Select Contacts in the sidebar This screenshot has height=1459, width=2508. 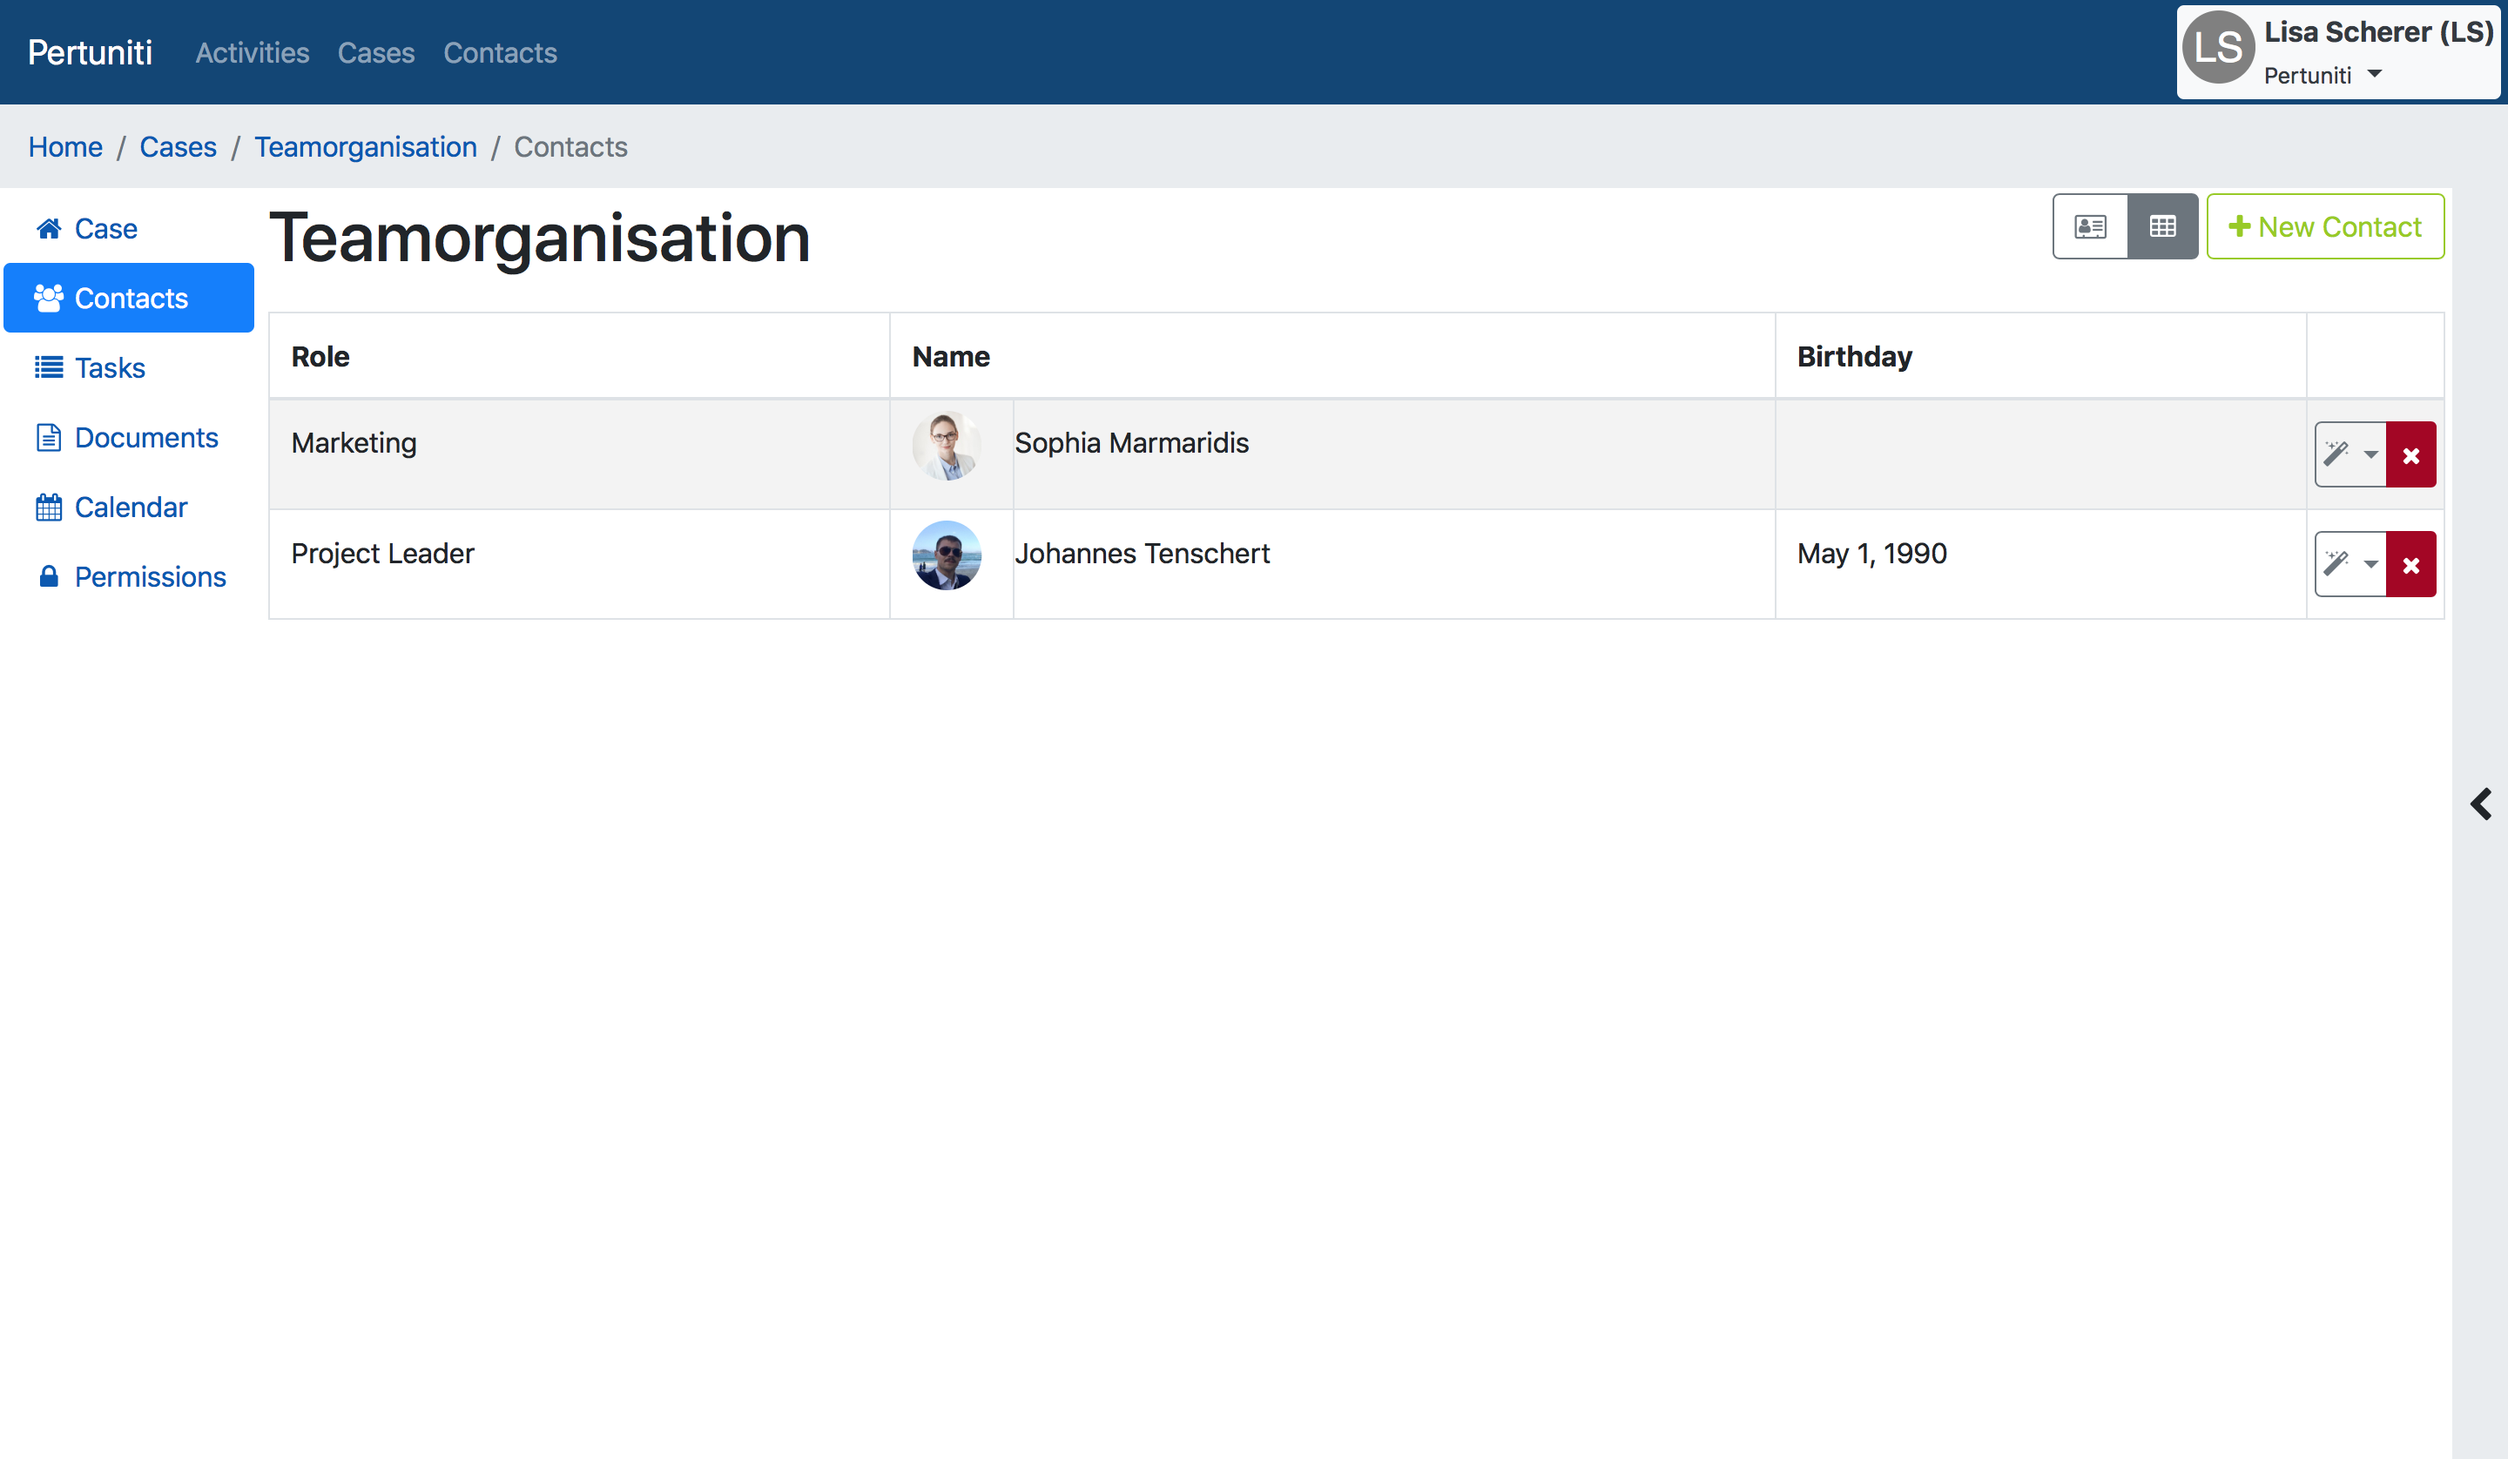[130, 298]
